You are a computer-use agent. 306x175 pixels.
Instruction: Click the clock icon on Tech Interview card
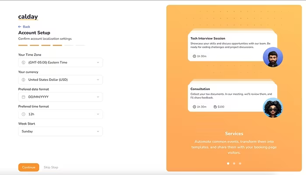tap(195, 56)
